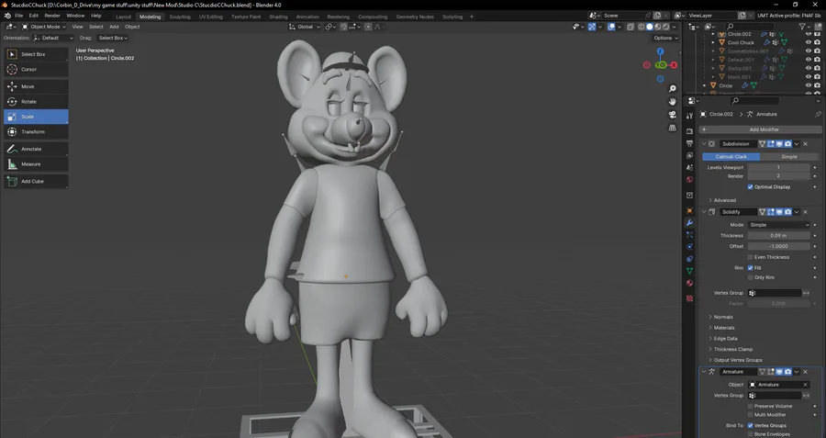Select the Simple subdivision type button
Viewport: 826px width, 438px height.
789,157
